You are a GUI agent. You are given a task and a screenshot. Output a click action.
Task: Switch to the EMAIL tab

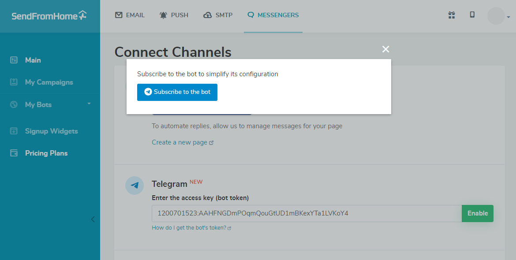(x=130, y=15)
